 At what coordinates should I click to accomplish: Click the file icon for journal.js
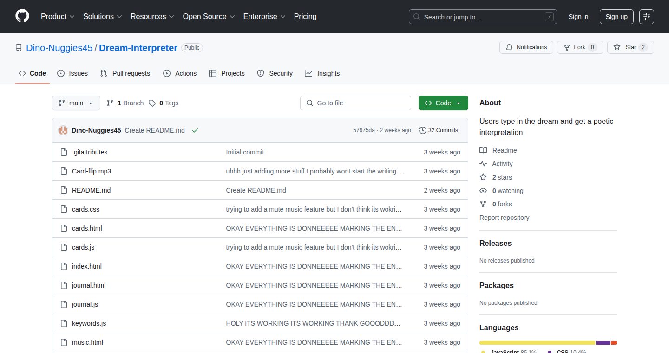[64, 304]
